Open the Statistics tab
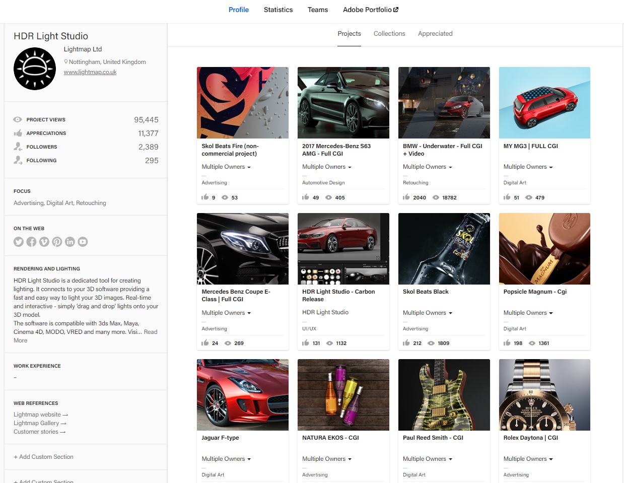The width and height of the screenshot is (624, 483). 278,10
